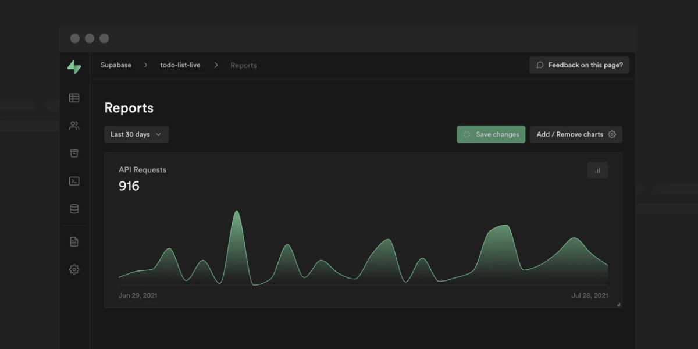Screen dimensions: 698x349
Task: Select todo-list-live project in breadcrumb
Action: coord(180,65)
